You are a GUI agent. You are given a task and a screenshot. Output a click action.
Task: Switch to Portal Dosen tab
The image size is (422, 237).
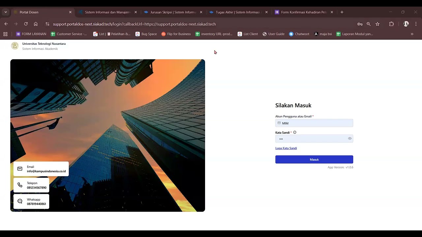(43, 12)
